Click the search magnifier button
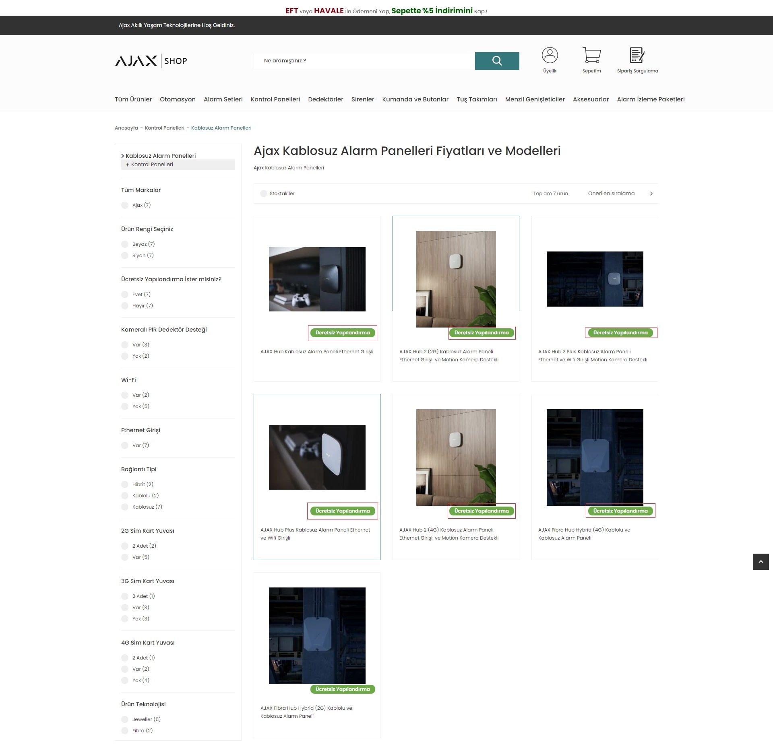773x748 pixels. click(x=497, y=61)
